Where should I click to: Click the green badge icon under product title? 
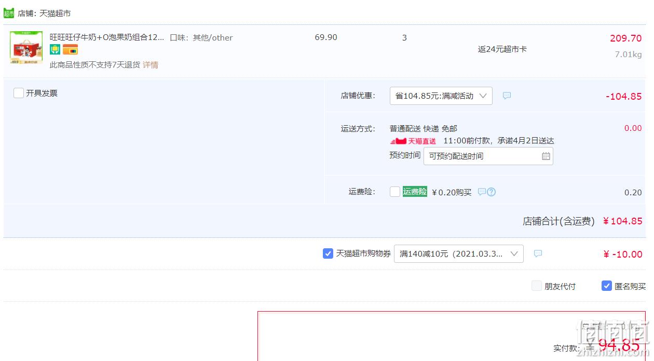(55, 49)
